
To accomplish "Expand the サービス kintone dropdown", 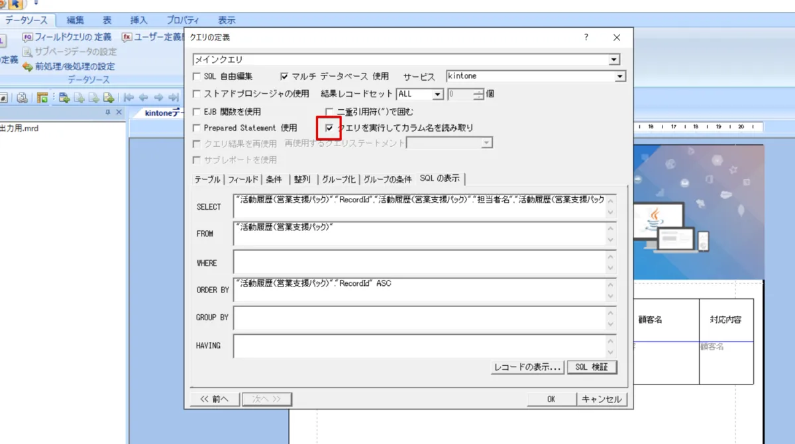I will click(x=619, y=77).
